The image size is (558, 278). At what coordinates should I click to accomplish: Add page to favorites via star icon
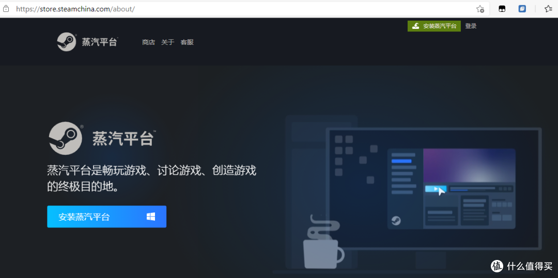tap(480, 9)
